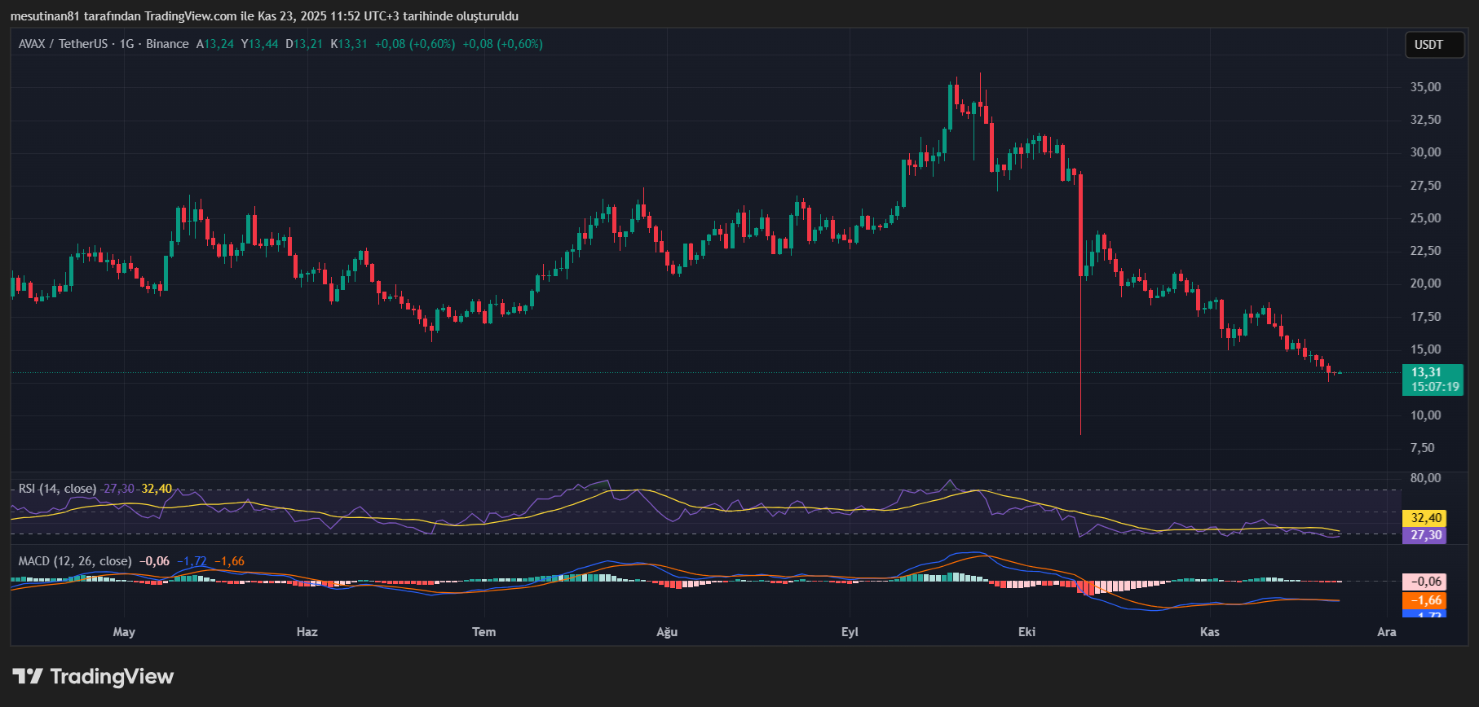Click the Tem month label on time axis
The image size is (1479, 707).
tap(483, 632)
